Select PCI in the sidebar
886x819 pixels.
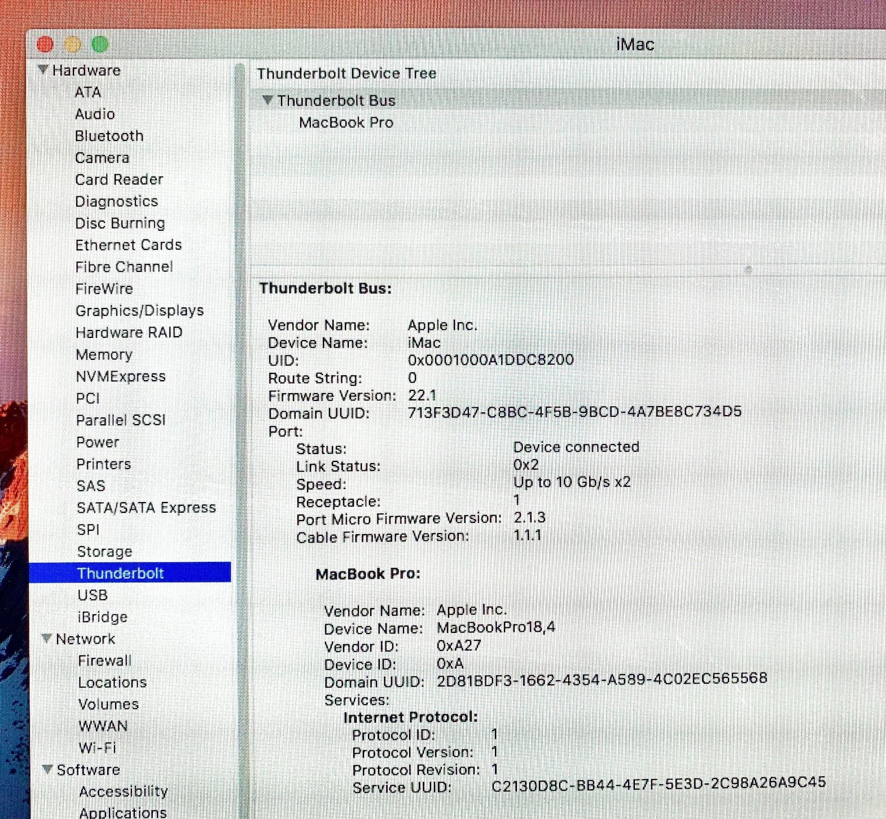point(88,398)
